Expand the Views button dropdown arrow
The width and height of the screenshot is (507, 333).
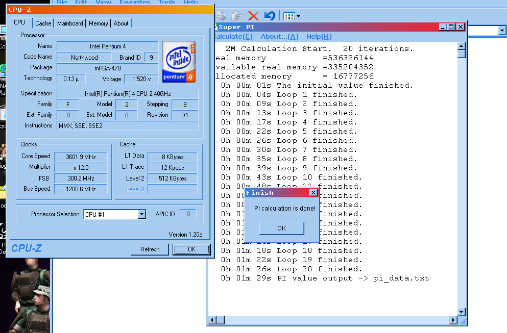tap(298, 16)
